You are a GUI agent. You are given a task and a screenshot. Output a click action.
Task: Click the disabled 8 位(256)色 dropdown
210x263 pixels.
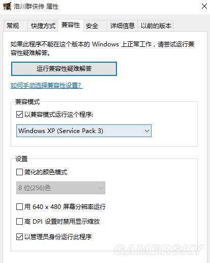(61, 188)
